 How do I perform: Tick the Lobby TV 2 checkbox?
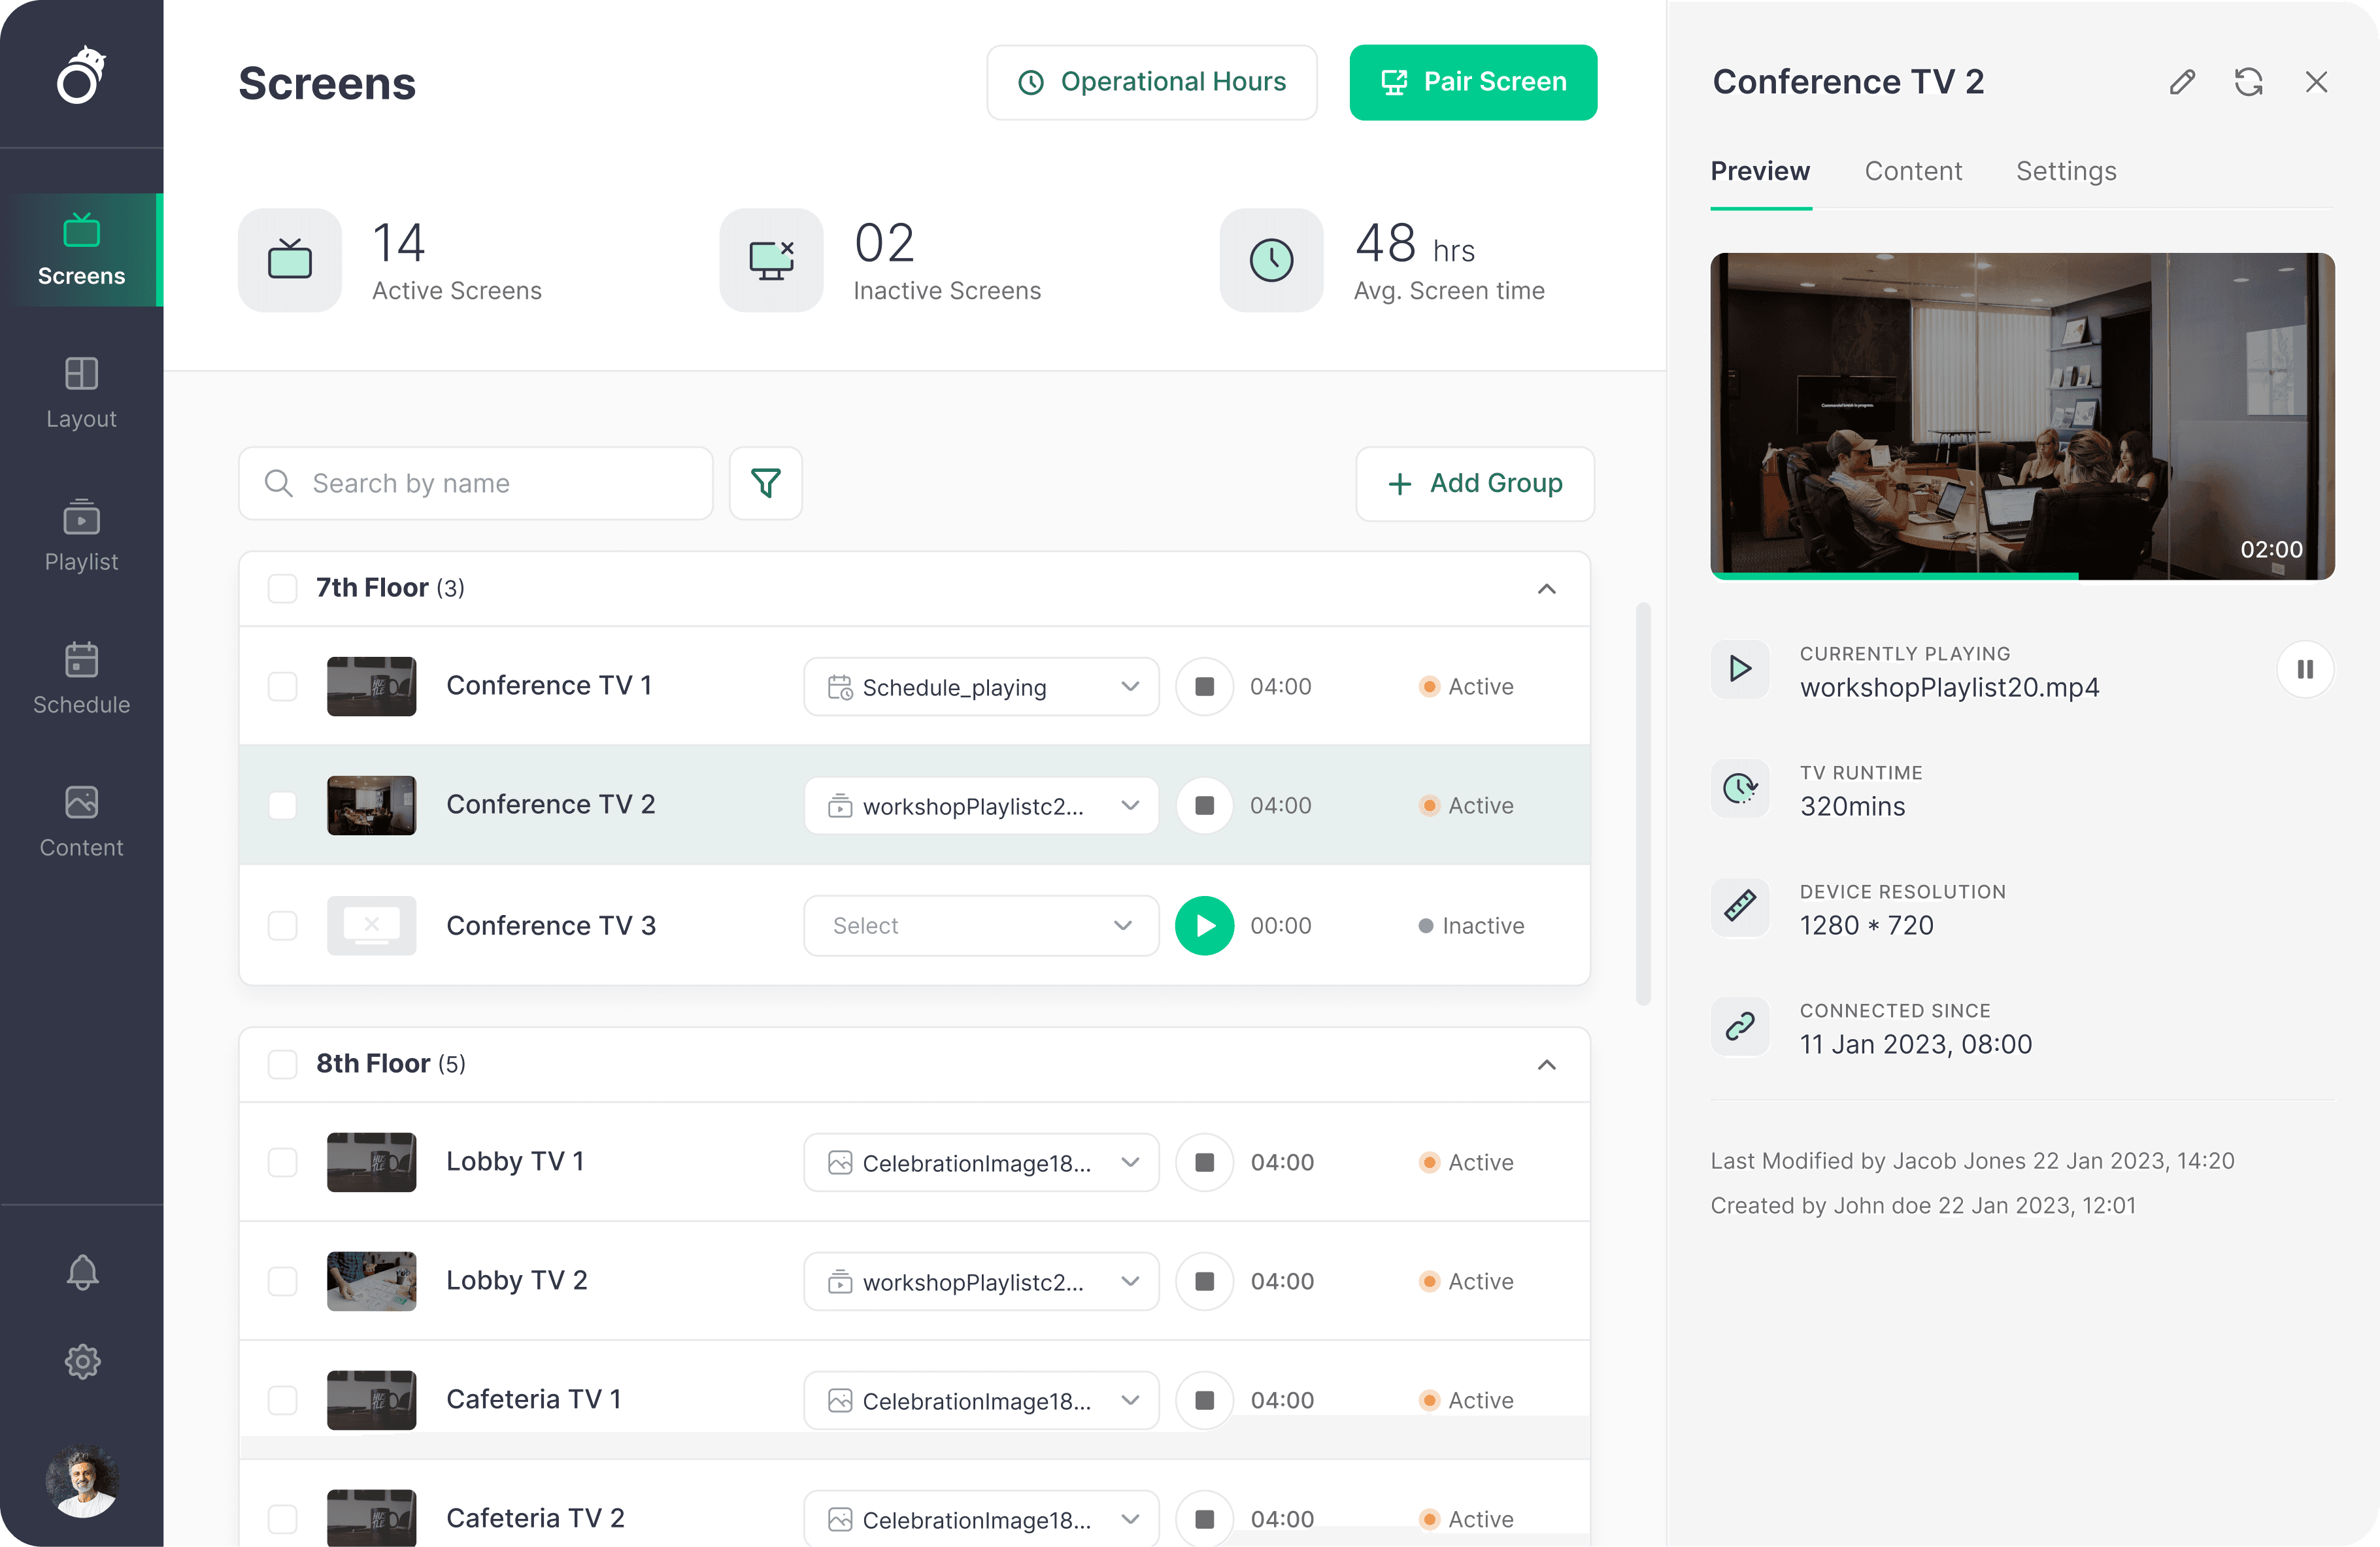pos(283,1281)
